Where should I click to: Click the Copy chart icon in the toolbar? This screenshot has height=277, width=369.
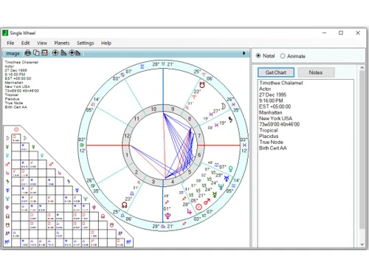coord(36,52)
